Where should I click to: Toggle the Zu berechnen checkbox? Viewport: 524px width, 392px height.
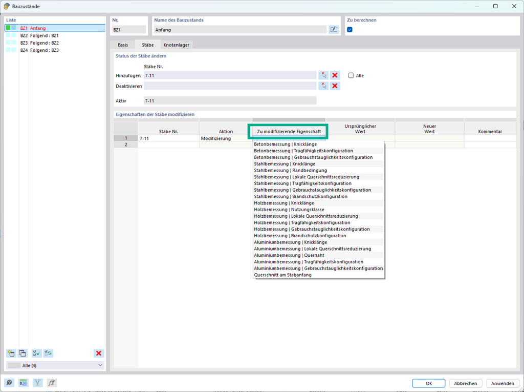(350, 29)
